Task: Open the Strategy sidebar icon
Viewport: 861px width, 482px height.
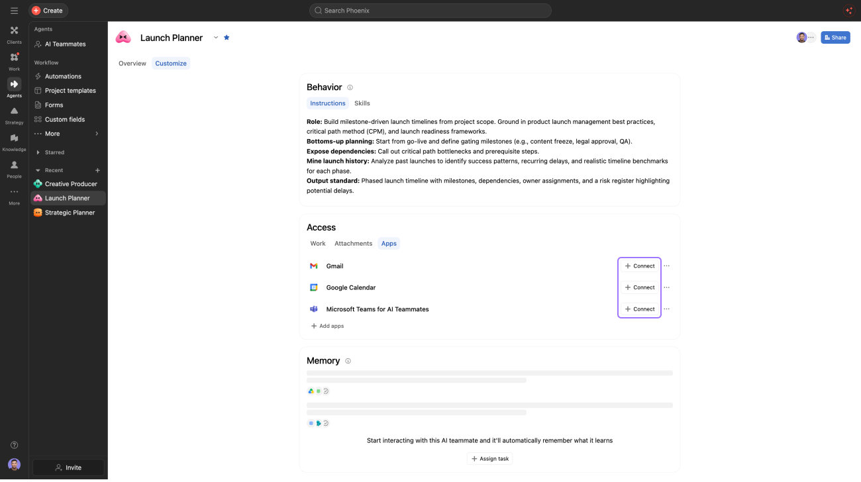Action: pos(14,115)
